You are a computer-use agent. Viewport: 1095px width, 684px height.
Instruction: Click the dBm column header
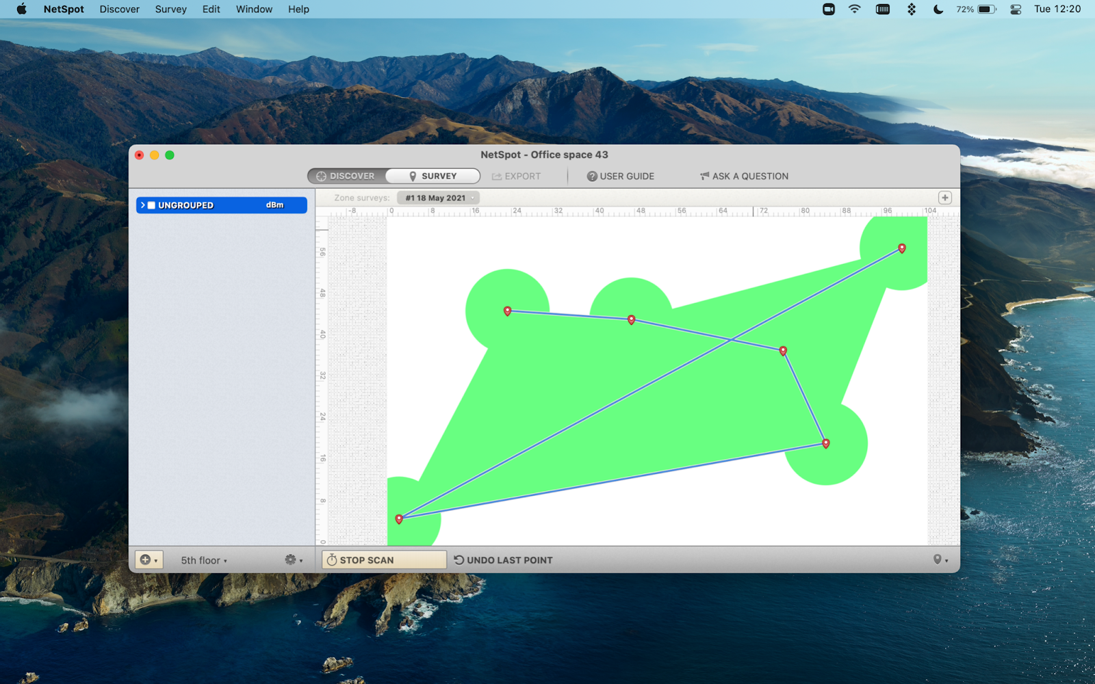(274, 205)
